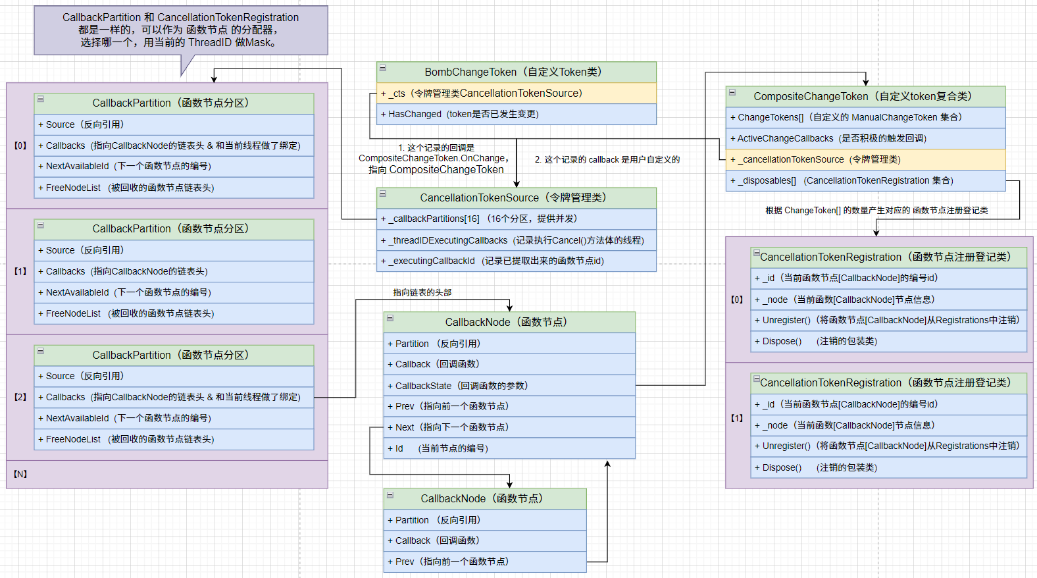The width and height of the screenshot is (1037, 578).
Task: Click the purple callout note at top left
Action: click(180, 30)
